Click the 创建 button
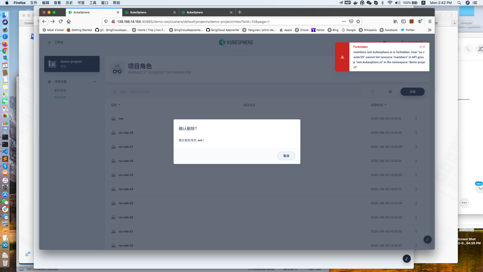Image resolution: width=483 pixels, height=272 pixels. [x=412, y=92]
